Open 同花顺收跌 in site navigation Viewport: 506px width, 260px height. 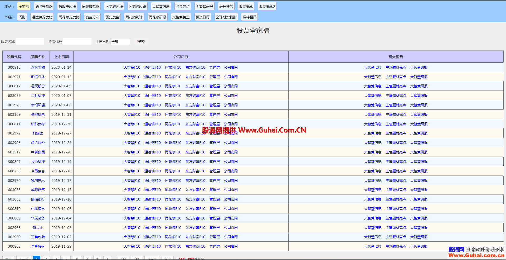click(x=138, y=7)
